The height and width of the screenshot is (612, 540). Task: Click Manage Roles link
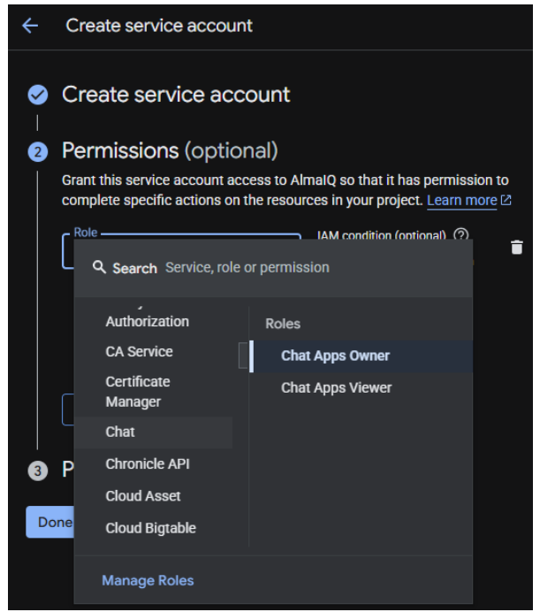148,580
